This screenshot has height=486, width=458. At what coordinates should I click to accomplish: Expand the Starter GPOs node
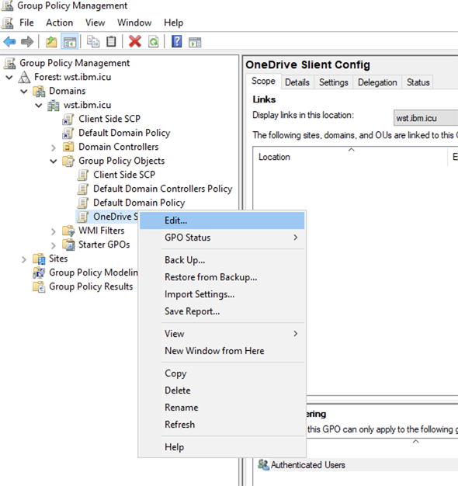54,245
